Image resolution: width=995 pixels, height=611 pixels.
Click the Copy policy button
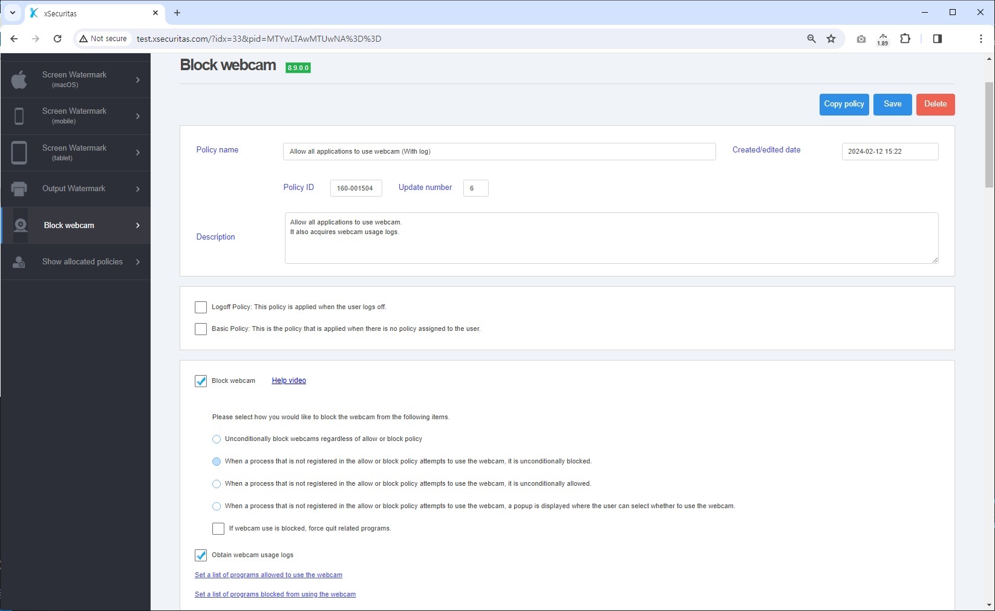(x=844, y=104)
